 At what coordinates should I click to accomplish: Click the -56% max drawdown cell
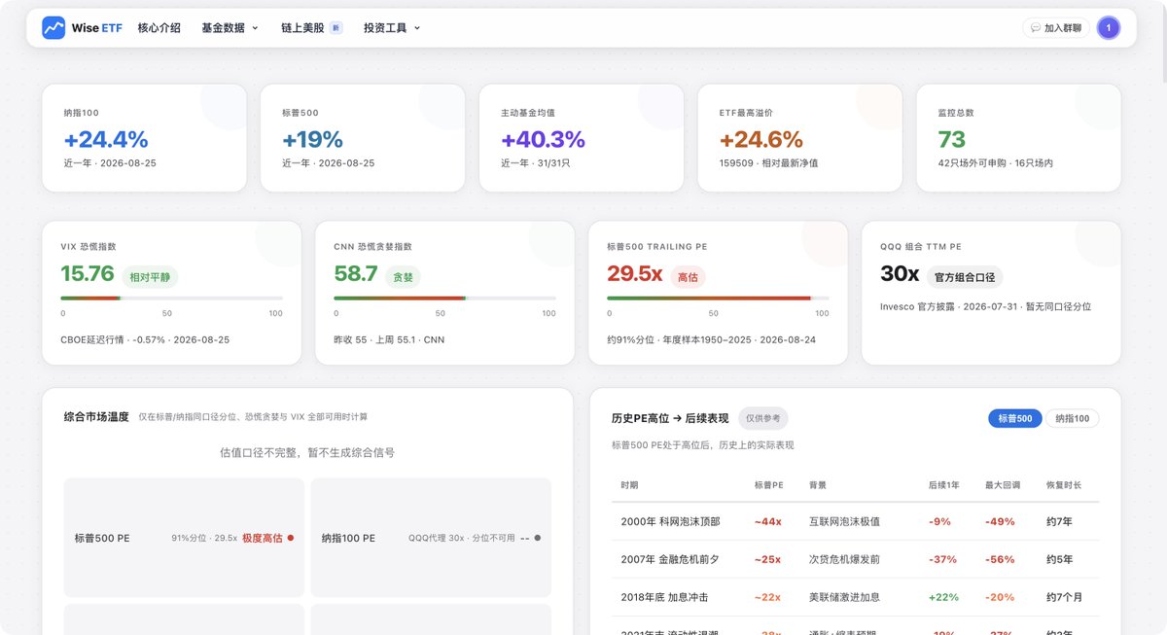click(x=1000, y=559)
